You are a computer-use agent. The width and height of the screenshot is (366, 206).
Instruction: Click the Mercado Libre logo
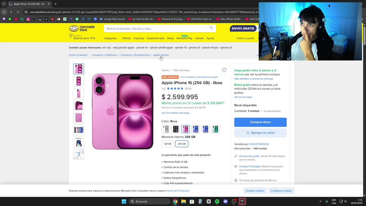(82, 28)
